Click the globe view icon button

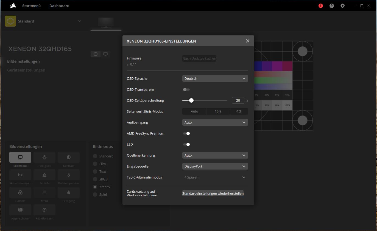point(96,54)
